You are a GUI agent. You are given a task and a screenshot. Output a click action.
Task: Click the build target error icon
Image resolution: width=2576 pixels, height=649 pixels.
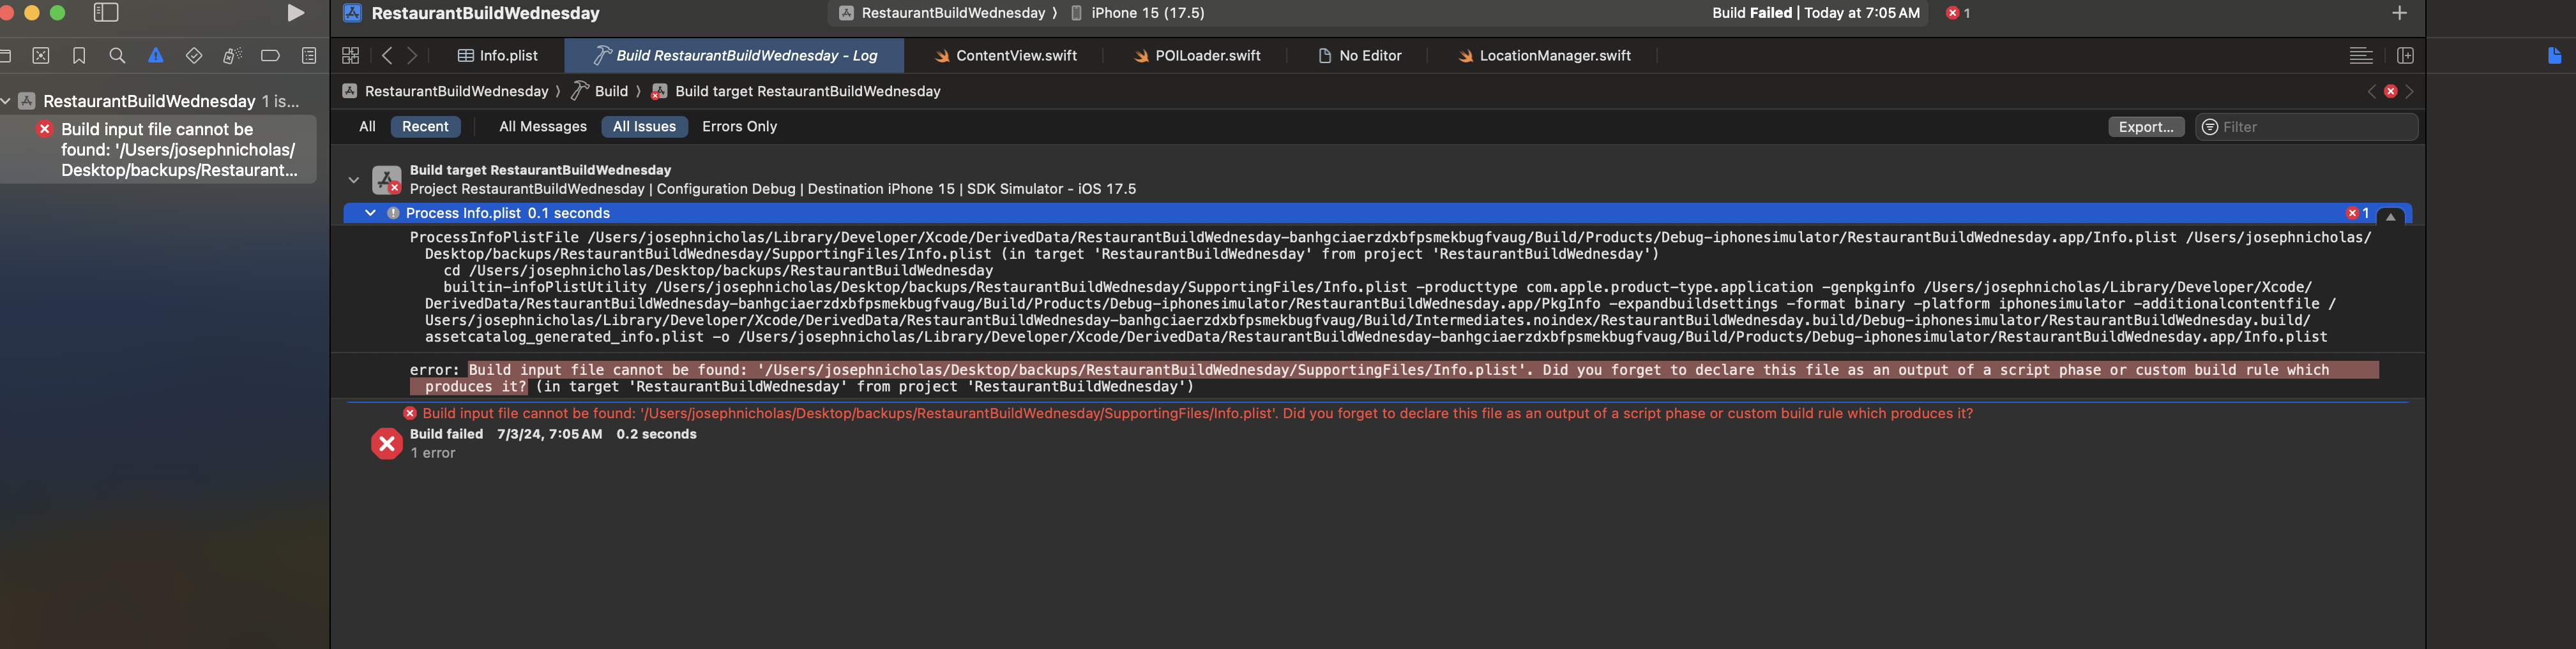coord(386,180)
